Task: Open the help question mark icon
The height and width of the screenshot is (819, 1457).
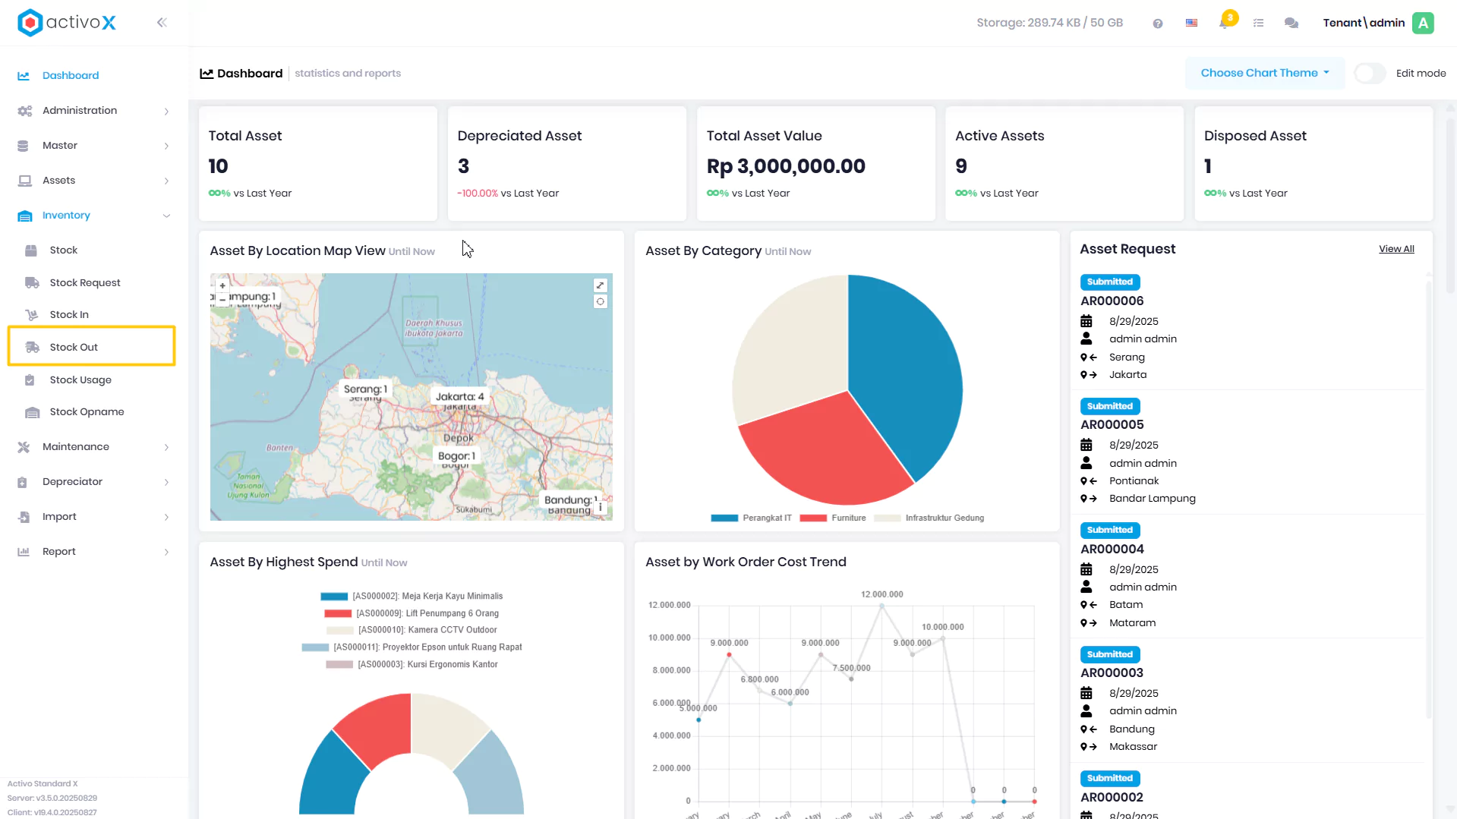Action: 1157,24
